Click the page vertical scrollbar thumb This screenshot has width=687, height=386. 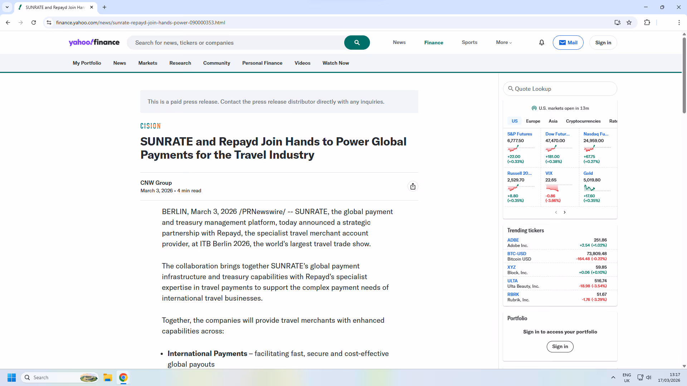tap(684, 75)
